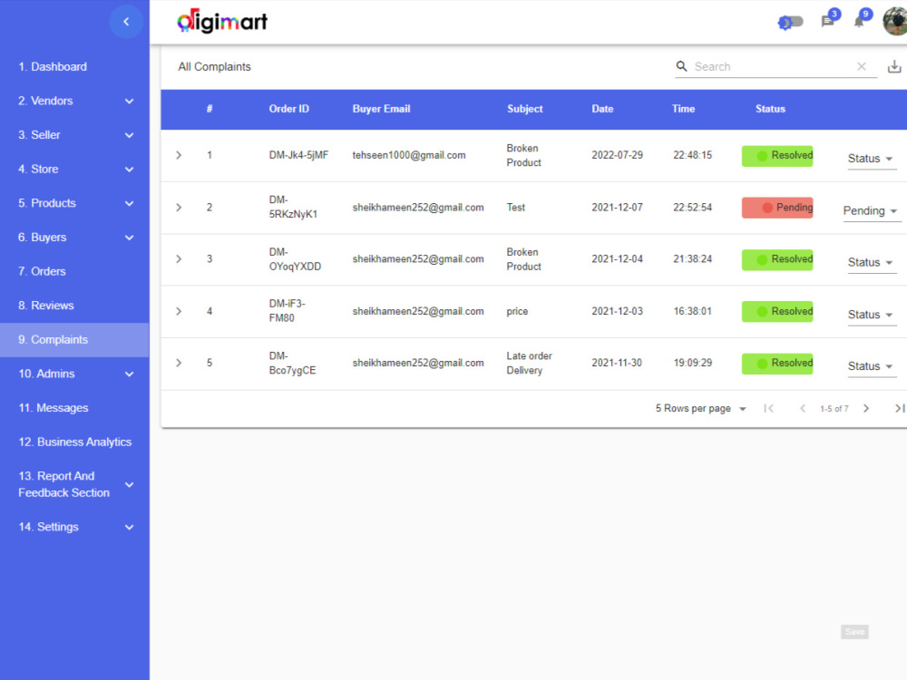This screenshot has width=907, height=680.
Task: Sort by the Date column header
Action: tap(602, 109)
